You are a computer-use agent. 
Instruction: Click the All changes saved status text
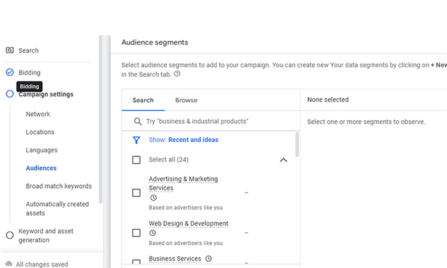[x=42, y=264]
